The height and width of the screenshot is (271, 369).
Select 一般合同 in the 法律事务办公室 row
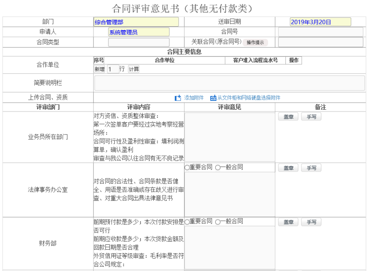218,168
